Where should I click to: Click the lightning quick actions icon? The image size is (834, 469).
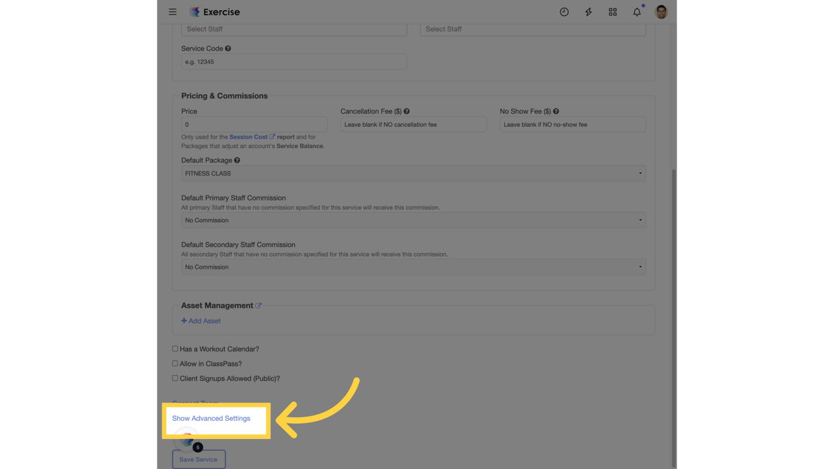point(588,12)
